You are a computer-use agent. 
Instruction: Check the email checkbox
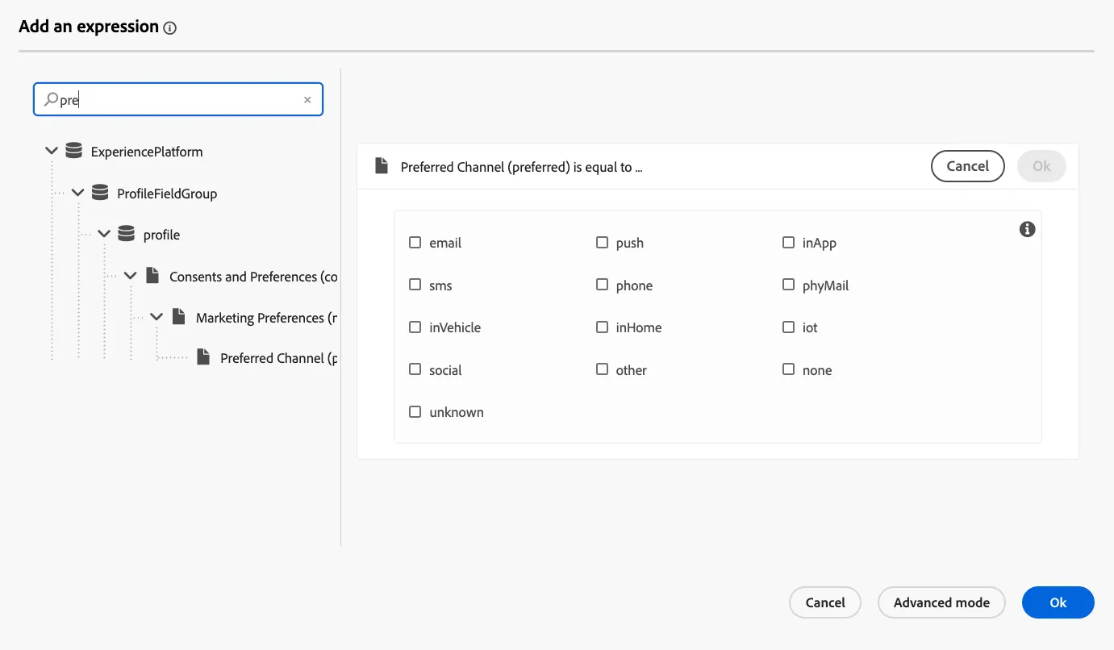pyautogui.click(x=415, y=243)
